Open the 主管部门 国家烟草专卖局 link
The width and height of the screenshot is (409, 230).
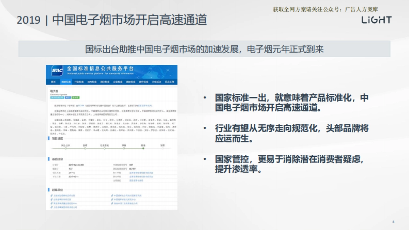click(x=136, y=181)
